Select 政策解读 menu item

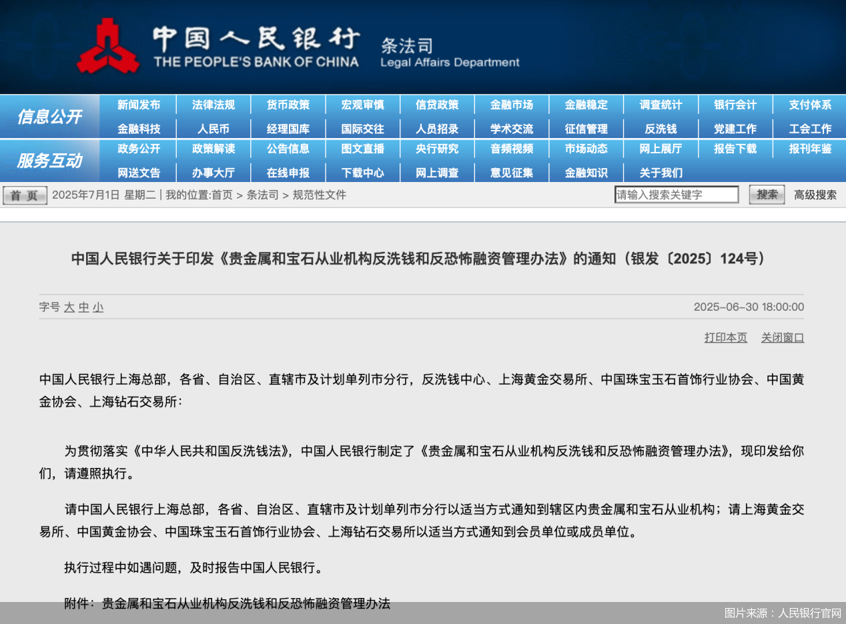214,149
